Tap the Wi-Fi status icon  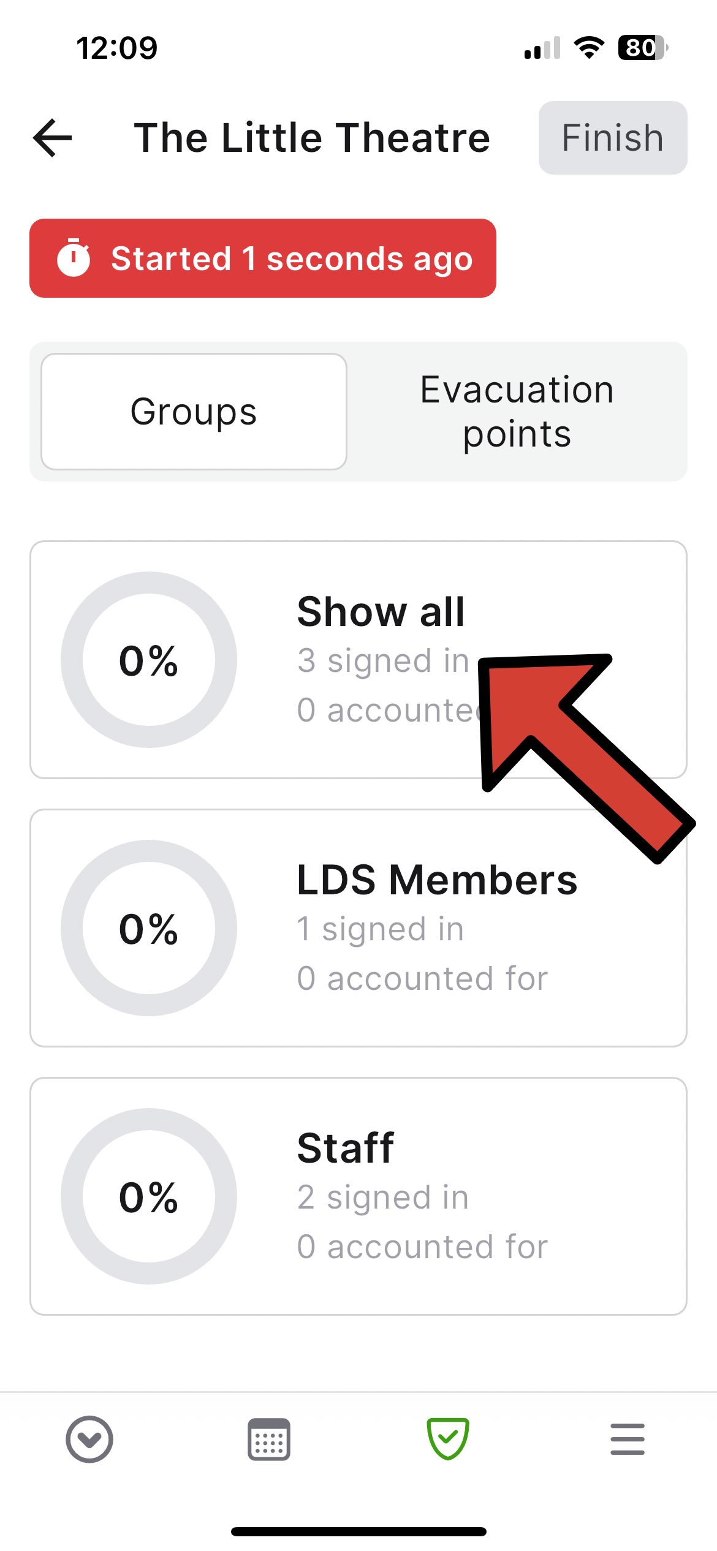589,48
